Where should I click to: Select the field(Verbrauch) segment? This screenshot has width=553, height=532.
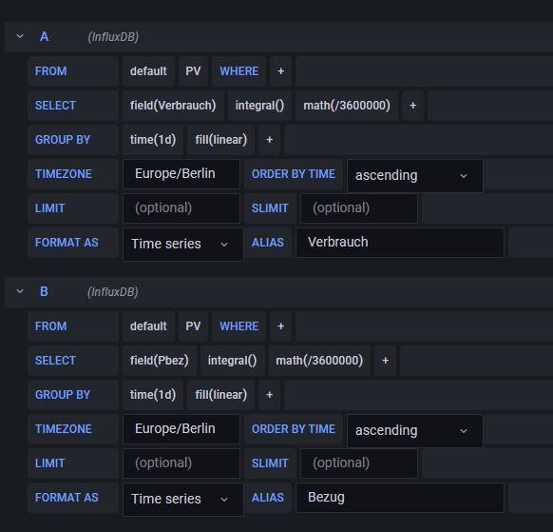click(173, 106)
